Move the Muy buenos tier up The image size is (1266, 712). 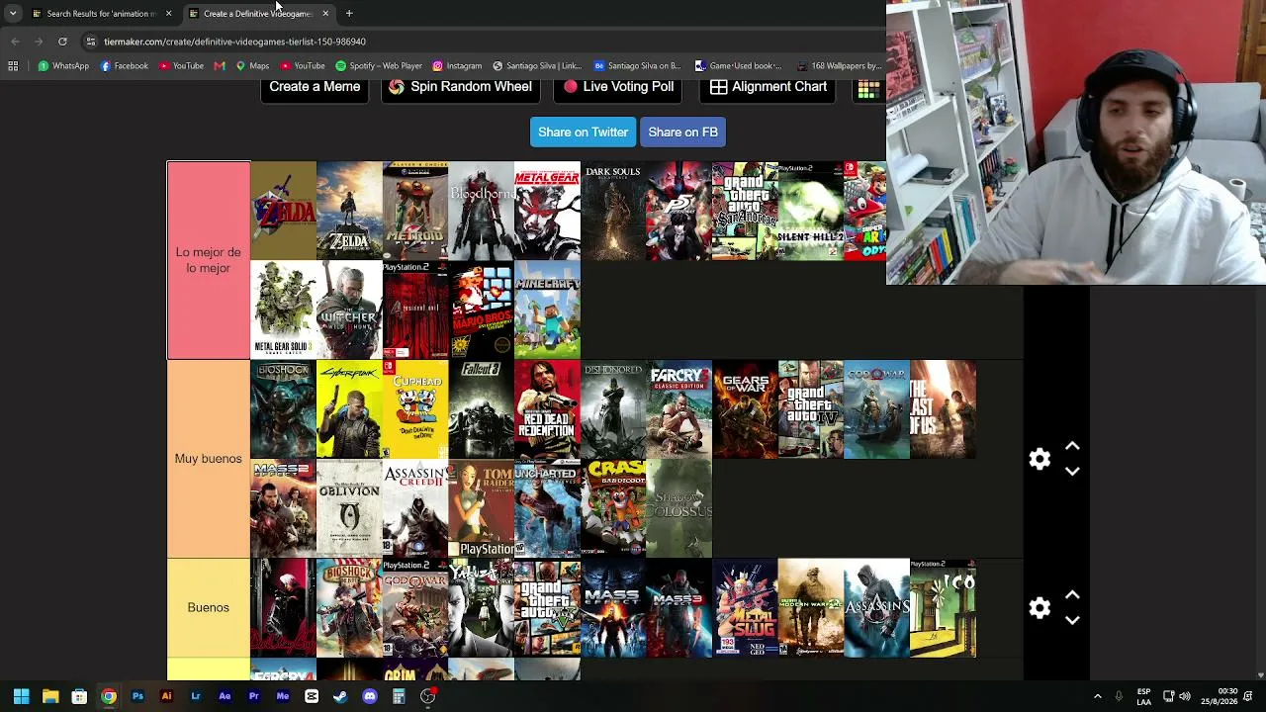click(1072, 447)
